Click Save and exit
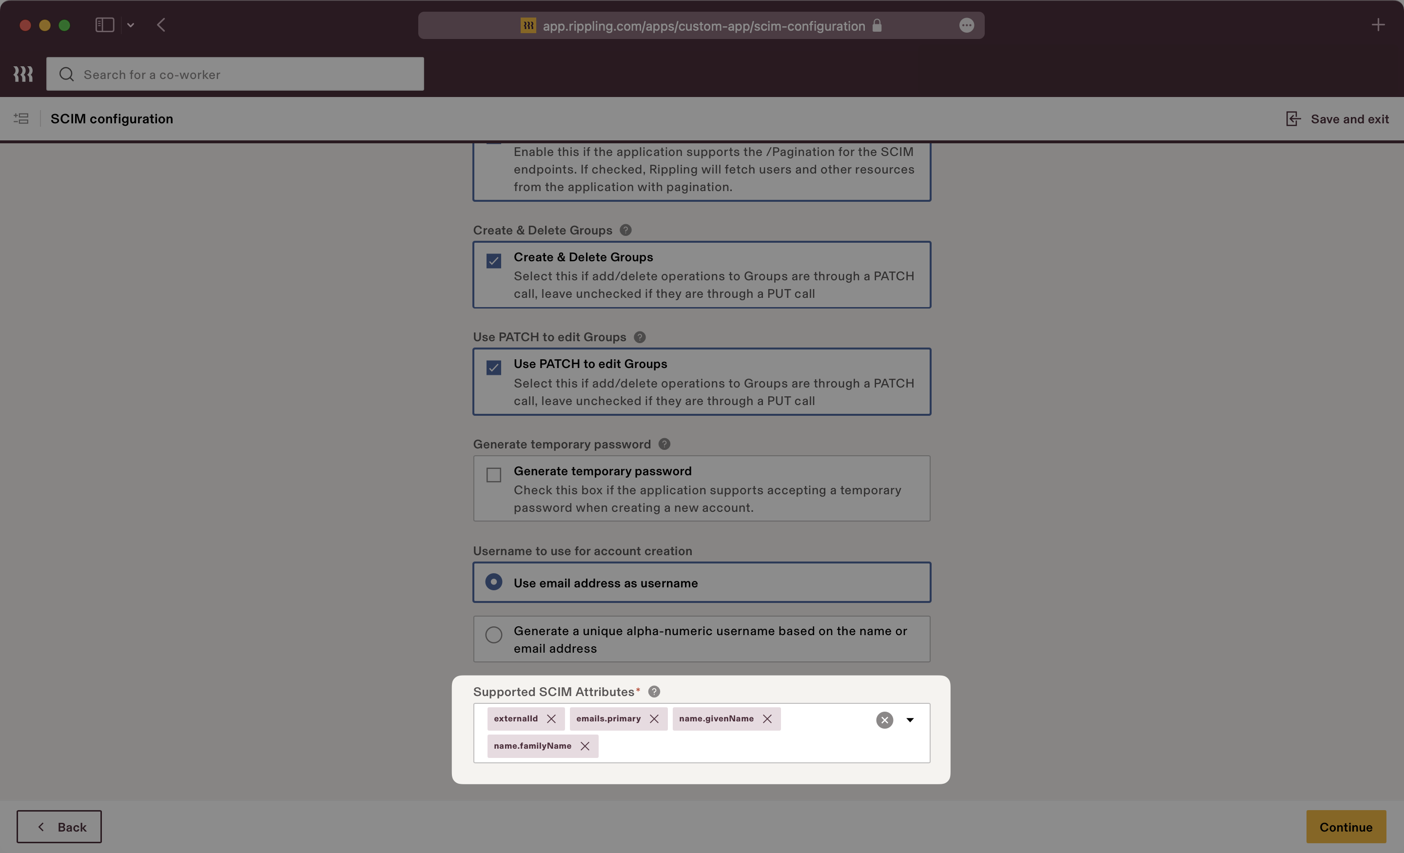 click(1337, 118)
